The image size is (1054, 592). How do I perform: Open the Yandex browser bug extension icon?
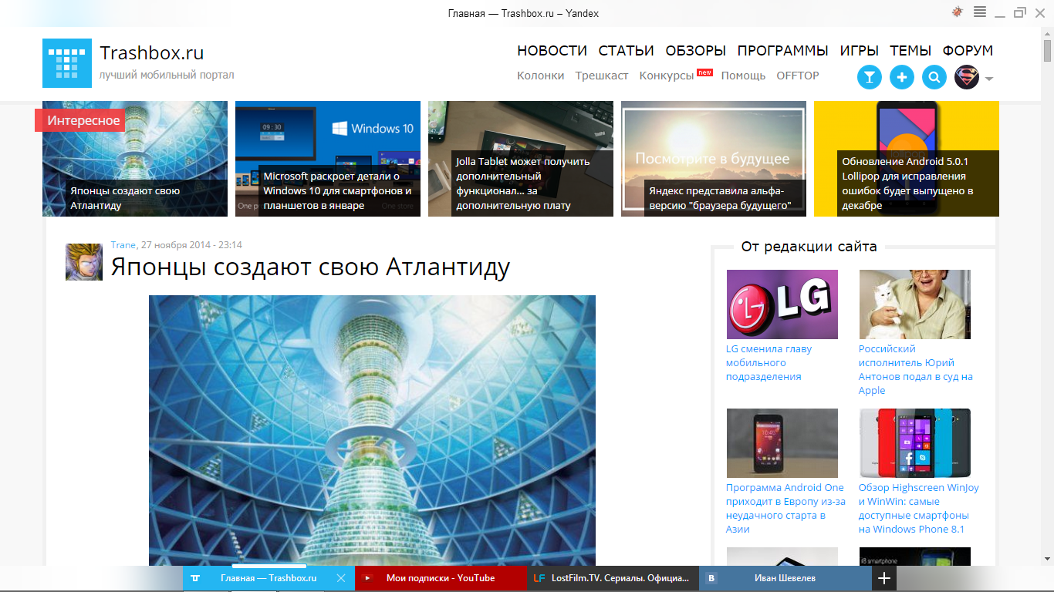[x=958, y=12]
